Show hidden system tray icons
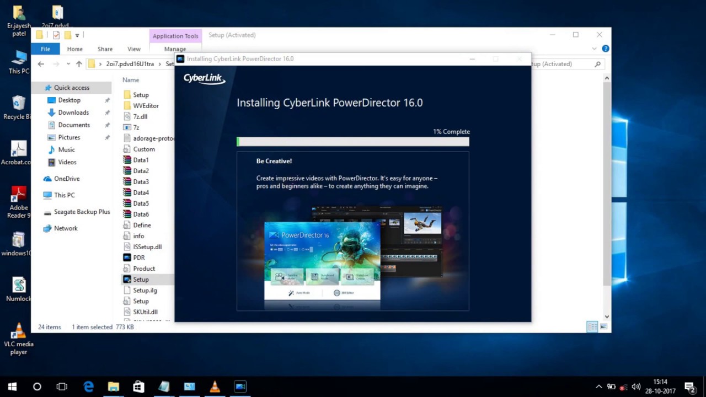The width and height of the screenshot is (706, 397). (598, 387)
